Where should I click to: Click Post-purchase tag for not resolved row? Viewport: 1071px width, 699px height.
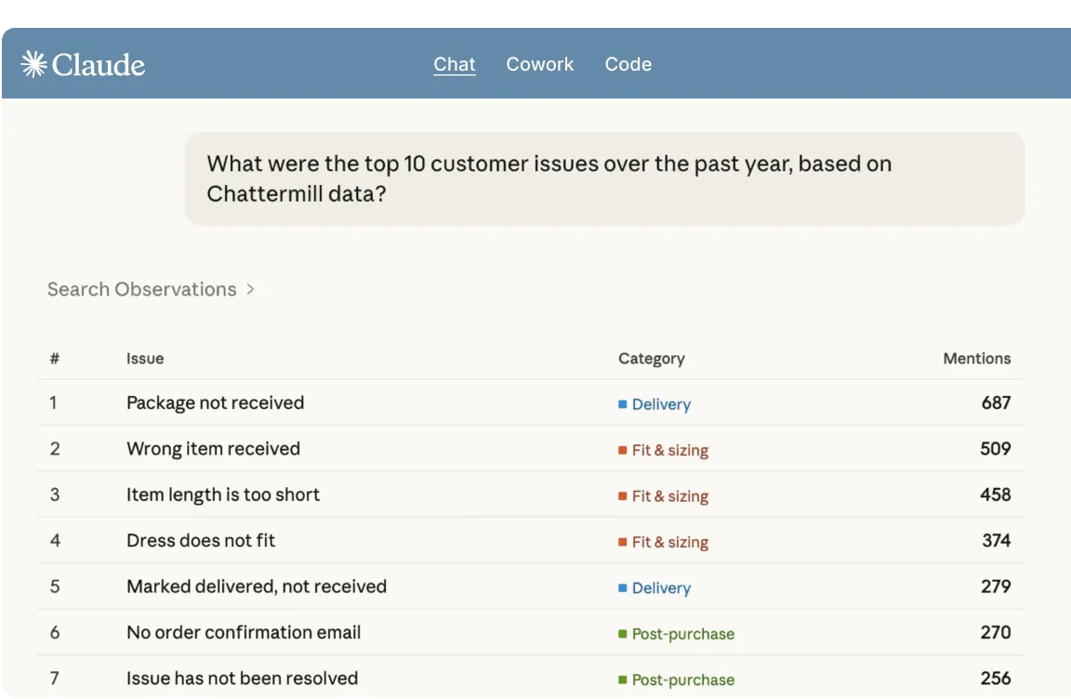[x=676, y=679]
